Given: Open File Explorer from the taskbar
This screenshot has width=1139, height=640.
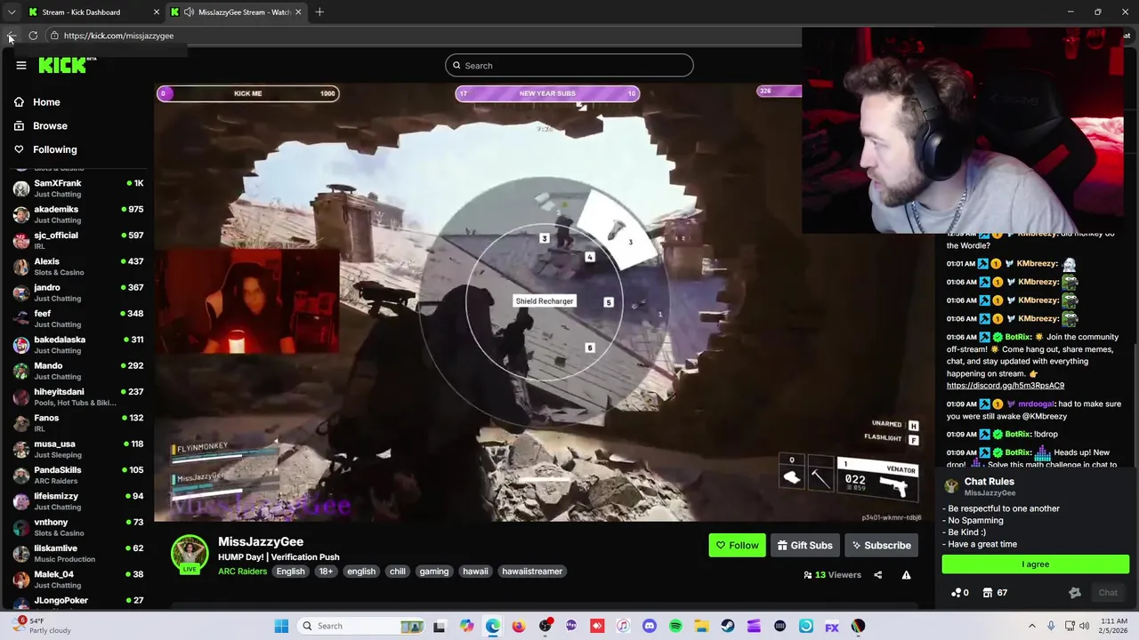Looking at the screenshot, I should pyautogui.click(x=701, y=626).
